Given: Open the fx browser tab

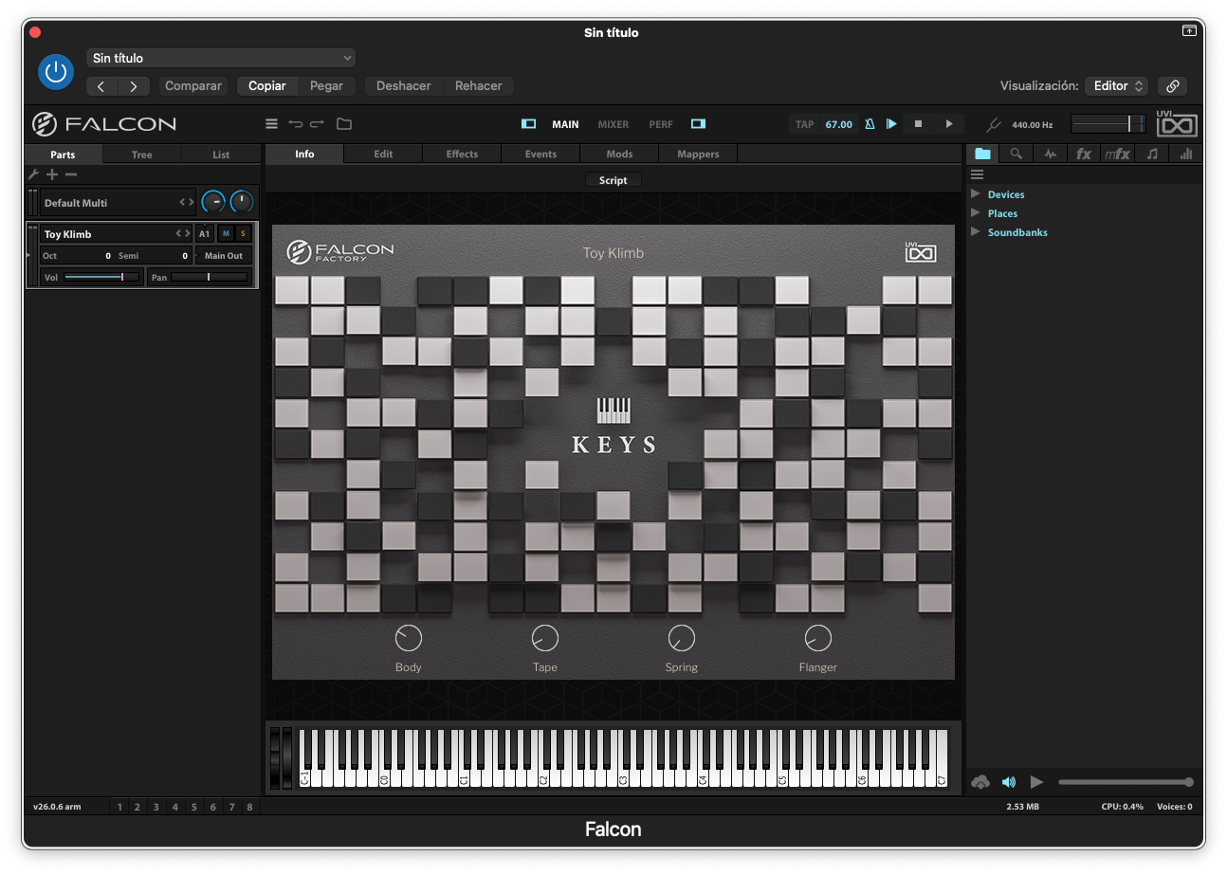Looking at the screenshot, I should tap(1084, 154).
